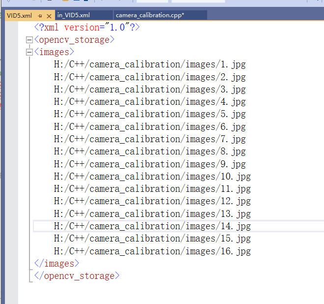Collapse the opencv_storage node
Screen dimensions: 324x304
point(29,40)
